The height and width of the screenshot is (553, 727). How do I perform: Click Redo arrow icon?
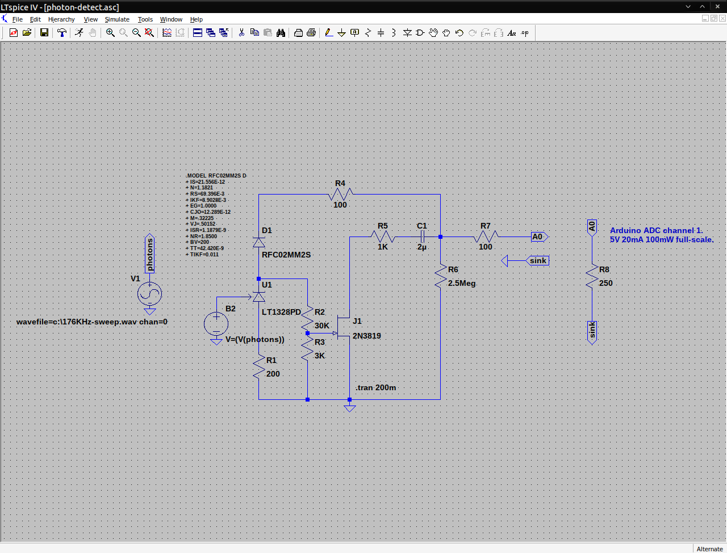pyautogui.click(x=473, y=33)
